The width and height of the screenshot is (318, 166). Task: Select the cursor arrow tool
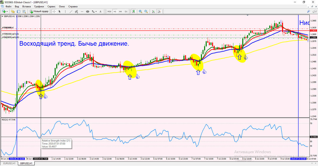click(59, 11)
